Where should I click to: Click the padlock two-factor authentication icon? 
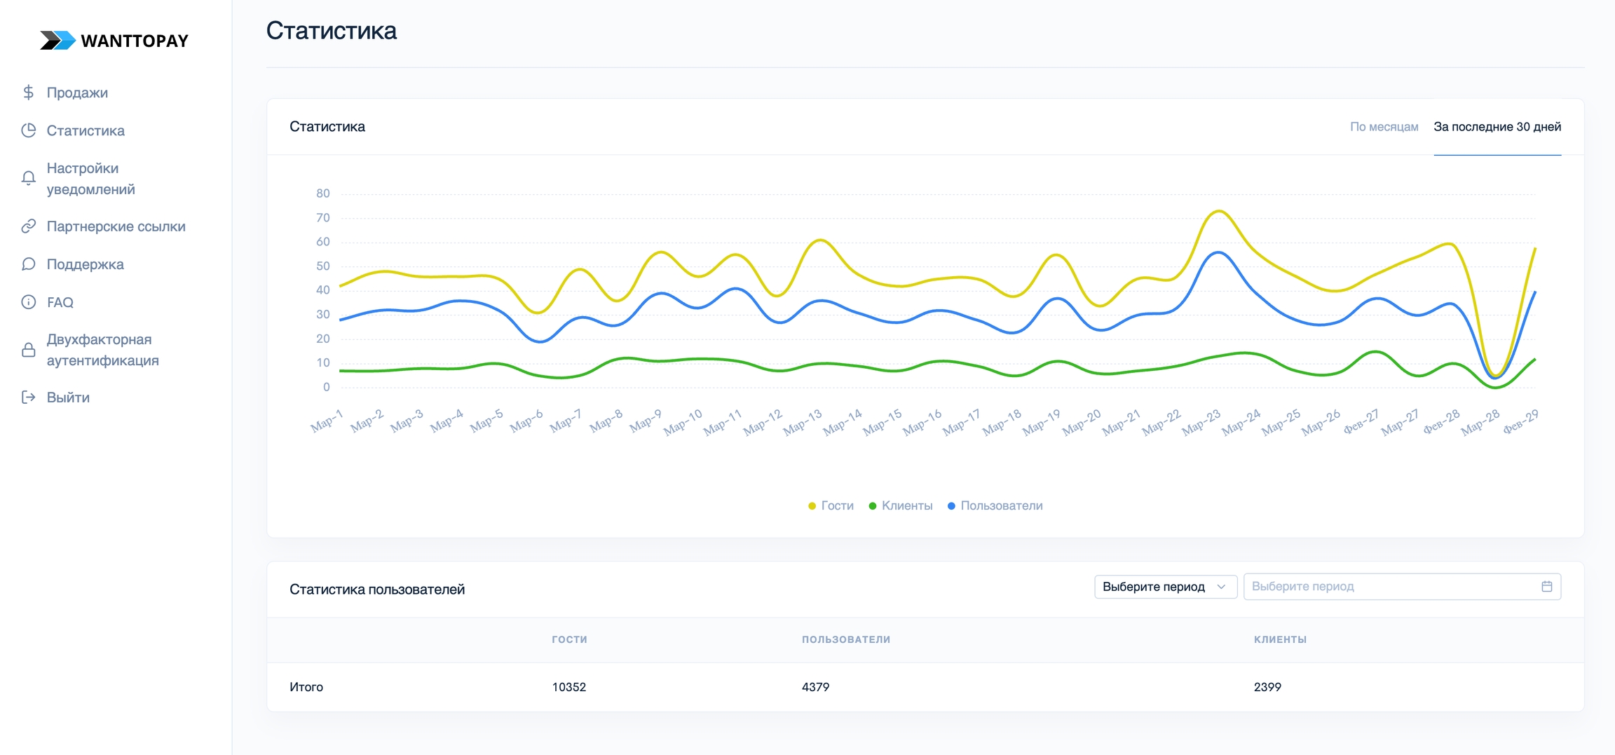[x=28, y=350]
